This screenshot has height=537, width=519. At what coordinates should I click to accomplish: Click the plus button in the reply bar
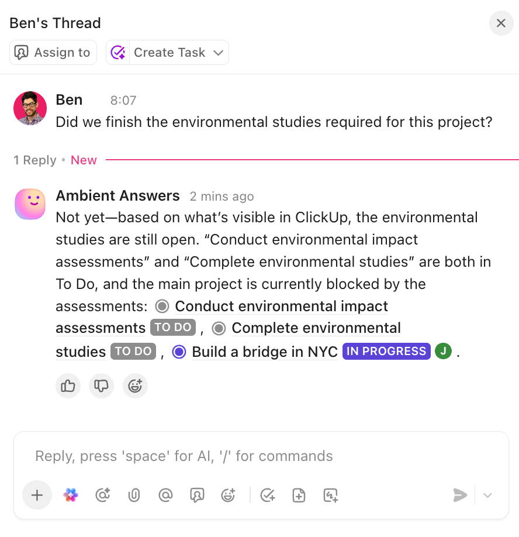pos(37,495)
